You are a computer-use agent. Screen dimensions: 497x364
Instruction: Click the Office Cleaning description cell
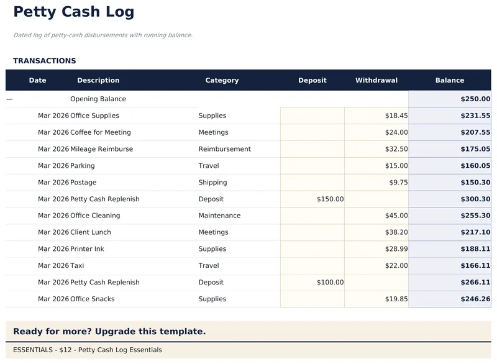[x=95, y=216]
